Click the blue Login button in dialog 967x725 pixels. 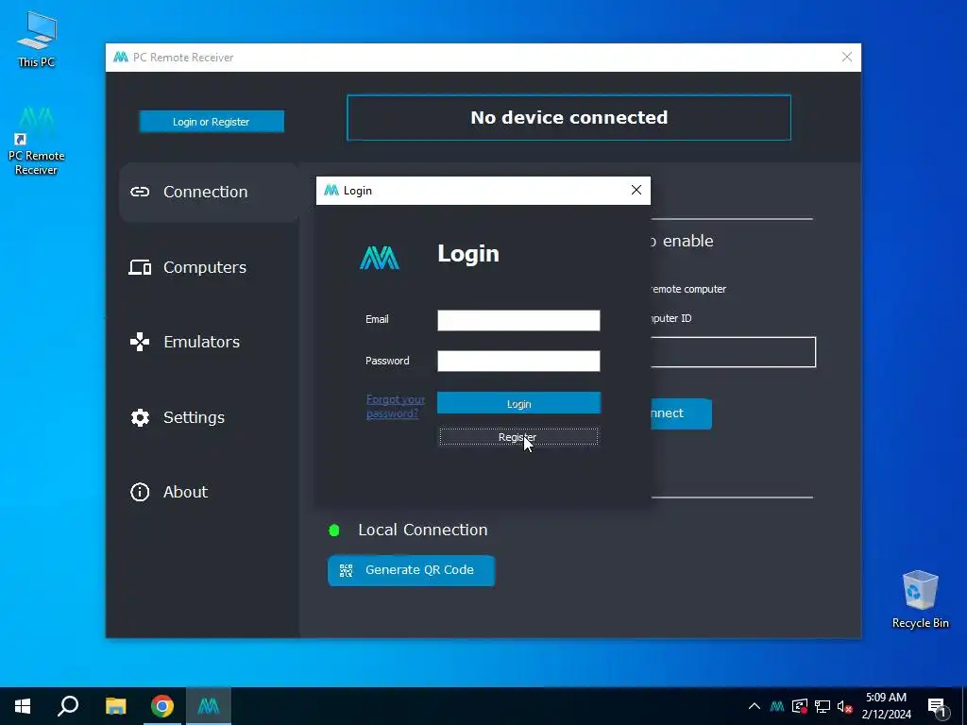tap(518, 404)
